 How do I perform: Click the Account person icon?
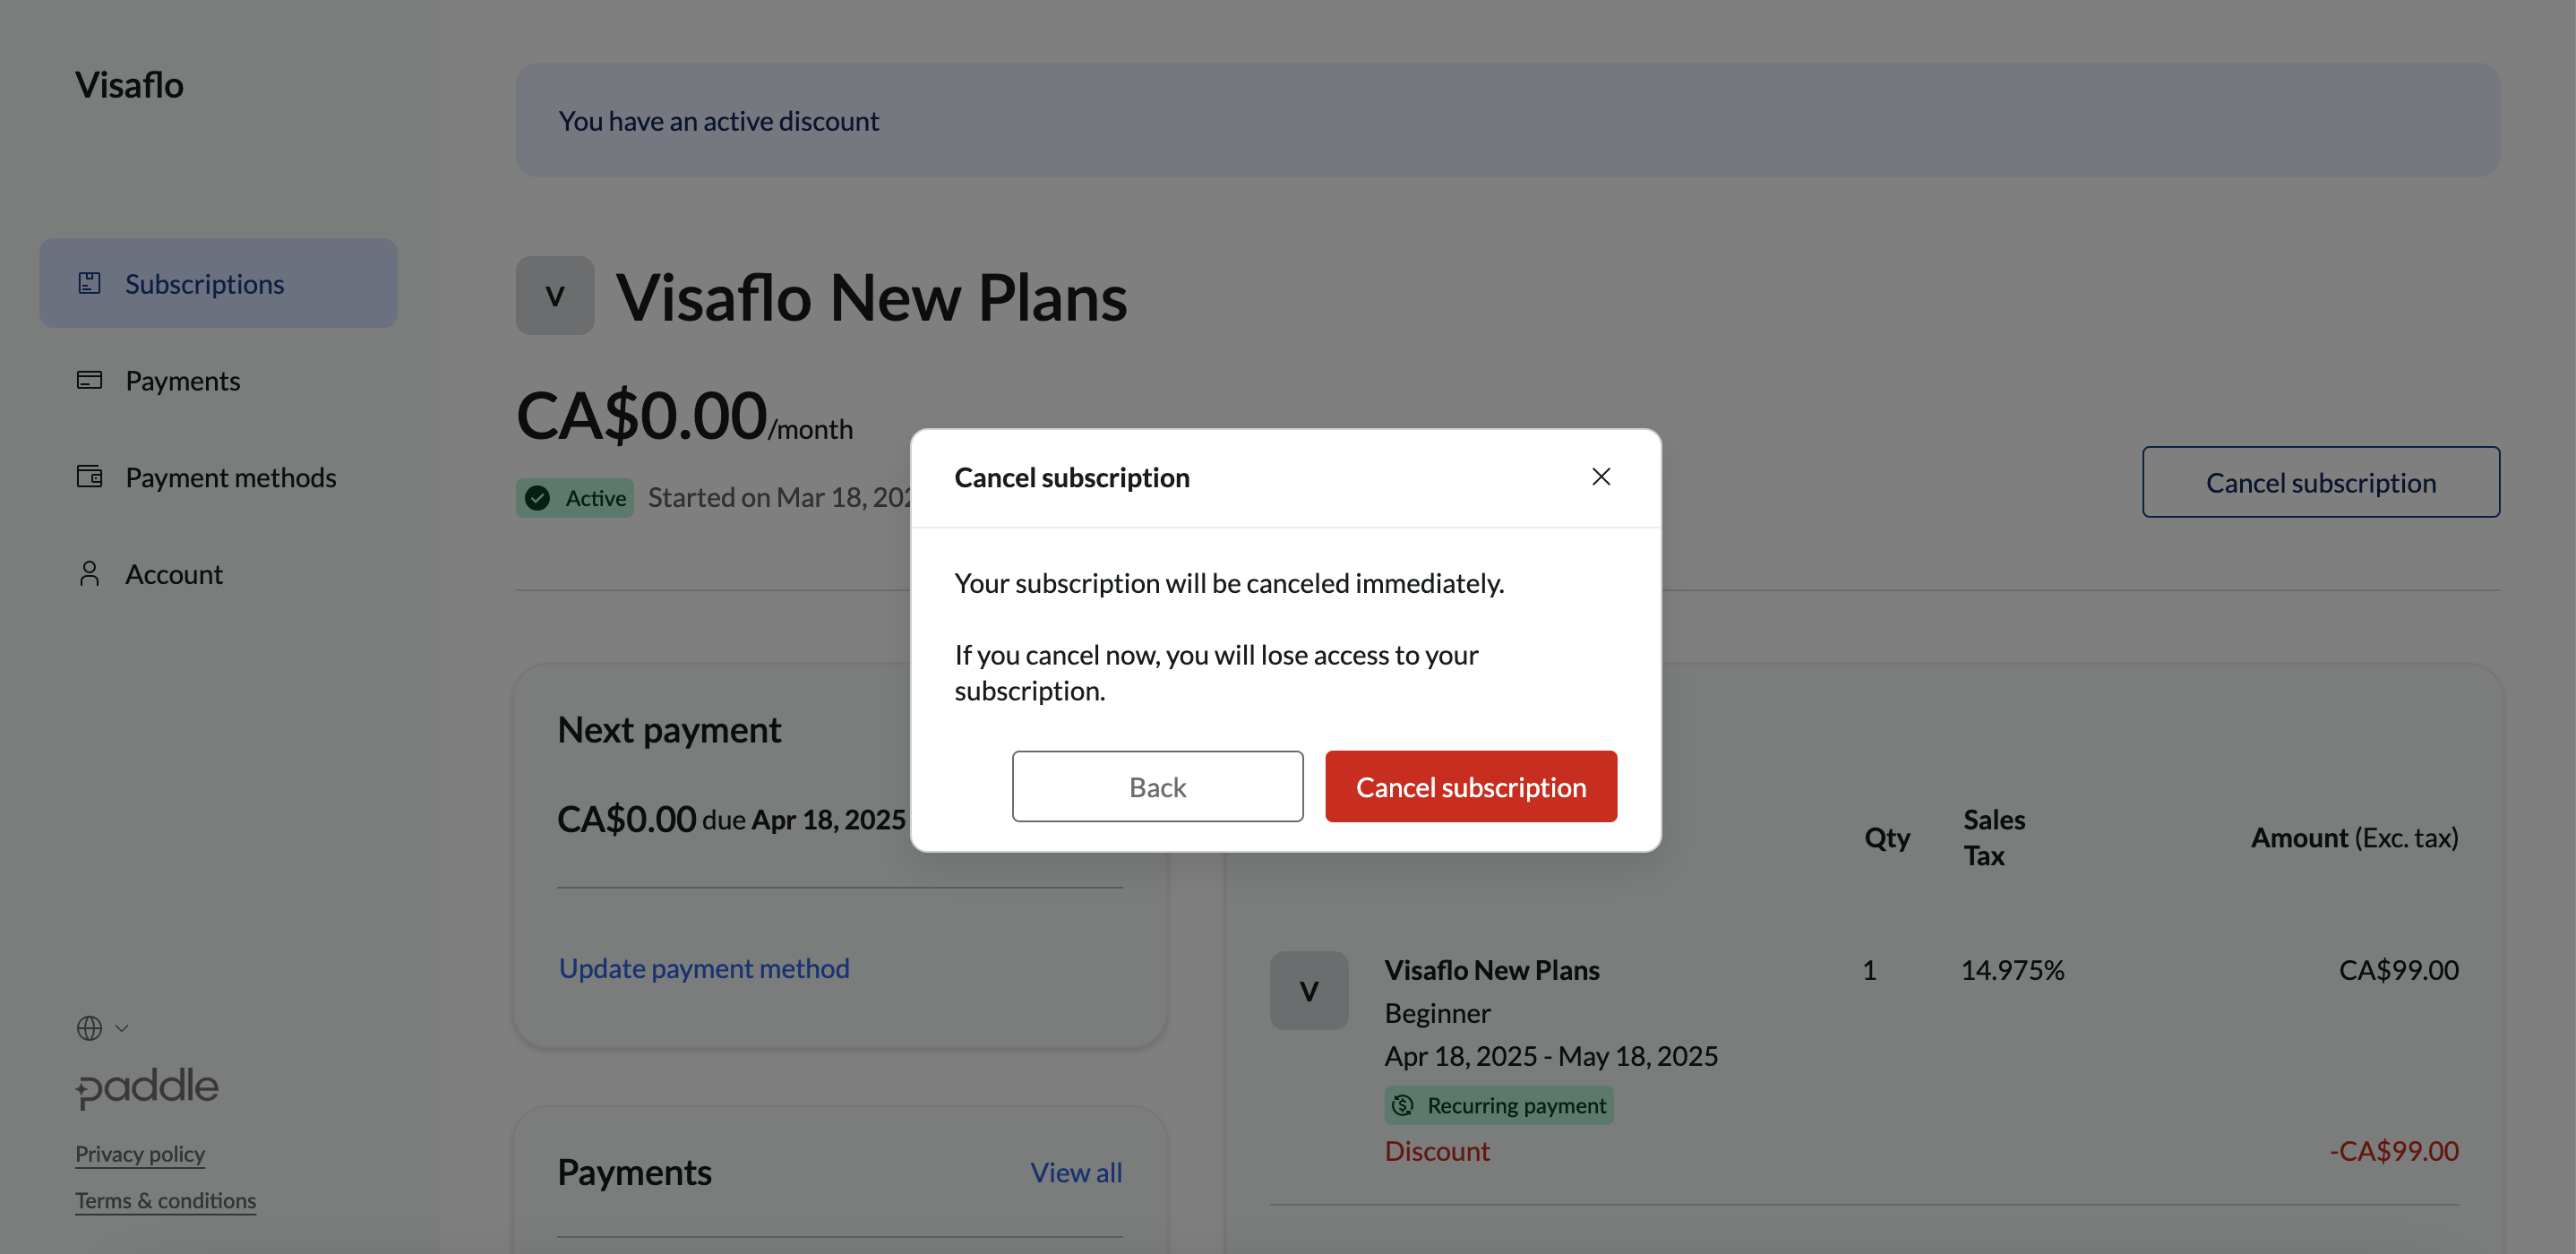pos(89,574)
